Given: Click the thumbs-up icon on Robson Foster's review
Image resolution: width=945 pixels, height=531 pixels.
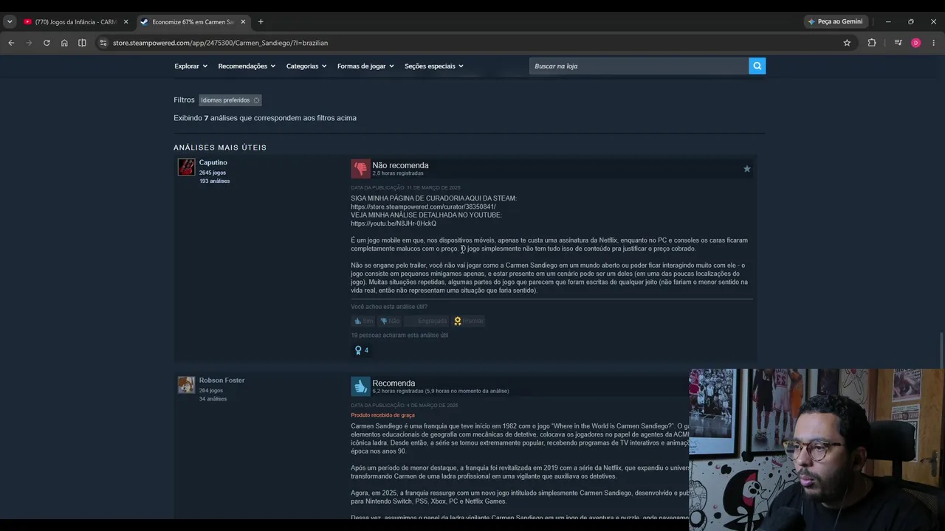Looking at the screenshot, I should tap(360, 386).
